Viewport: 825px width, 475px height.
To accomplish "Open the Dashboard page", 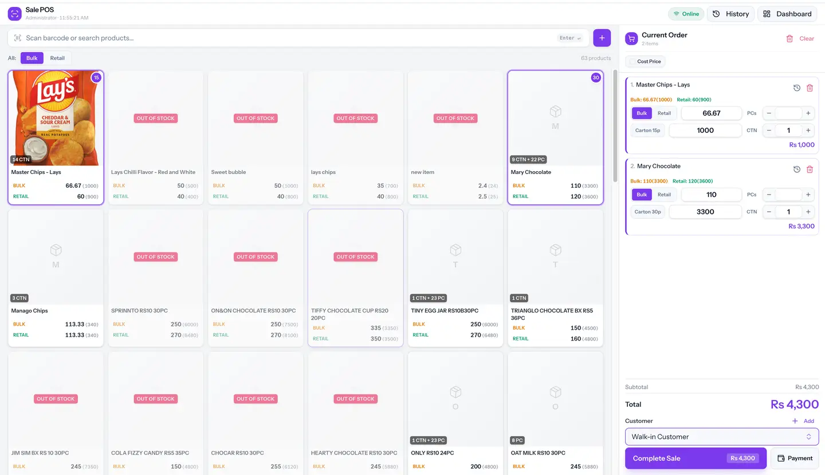I will [x=787, y=14].
